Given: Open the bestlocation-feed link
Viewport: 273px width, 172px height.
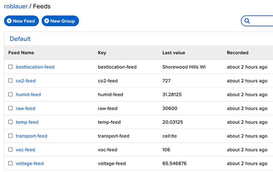Looking at the screenshot, I should [35, 67].
